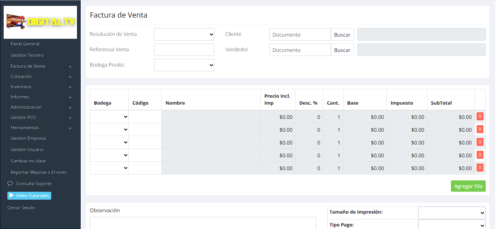Go to Panel General
This screenshot has width=496, height=229.
25,44
